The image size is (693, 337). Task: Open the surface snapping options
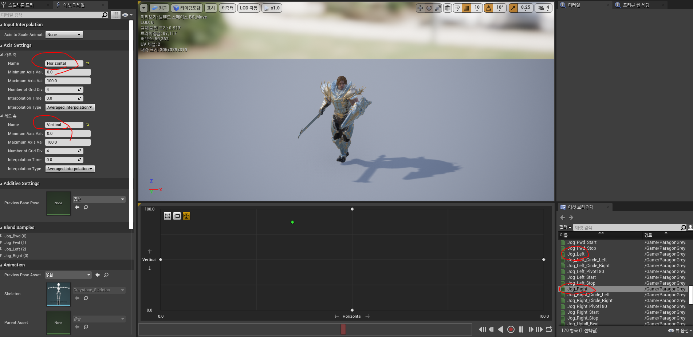click(458, 8)
